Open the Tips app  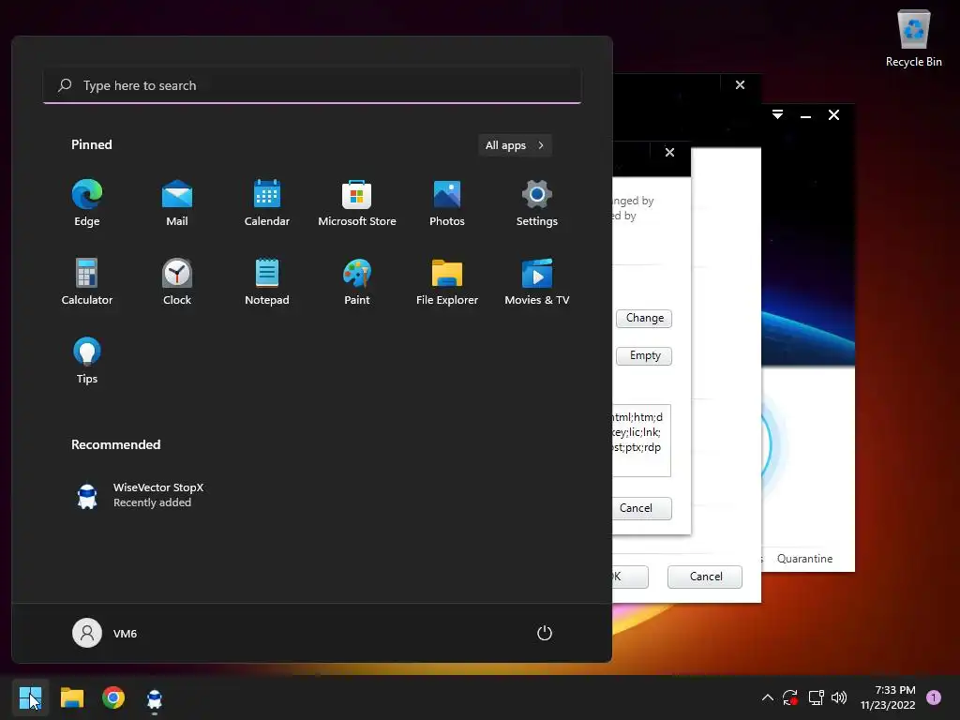pyautogui.click(x=87, y=361)
